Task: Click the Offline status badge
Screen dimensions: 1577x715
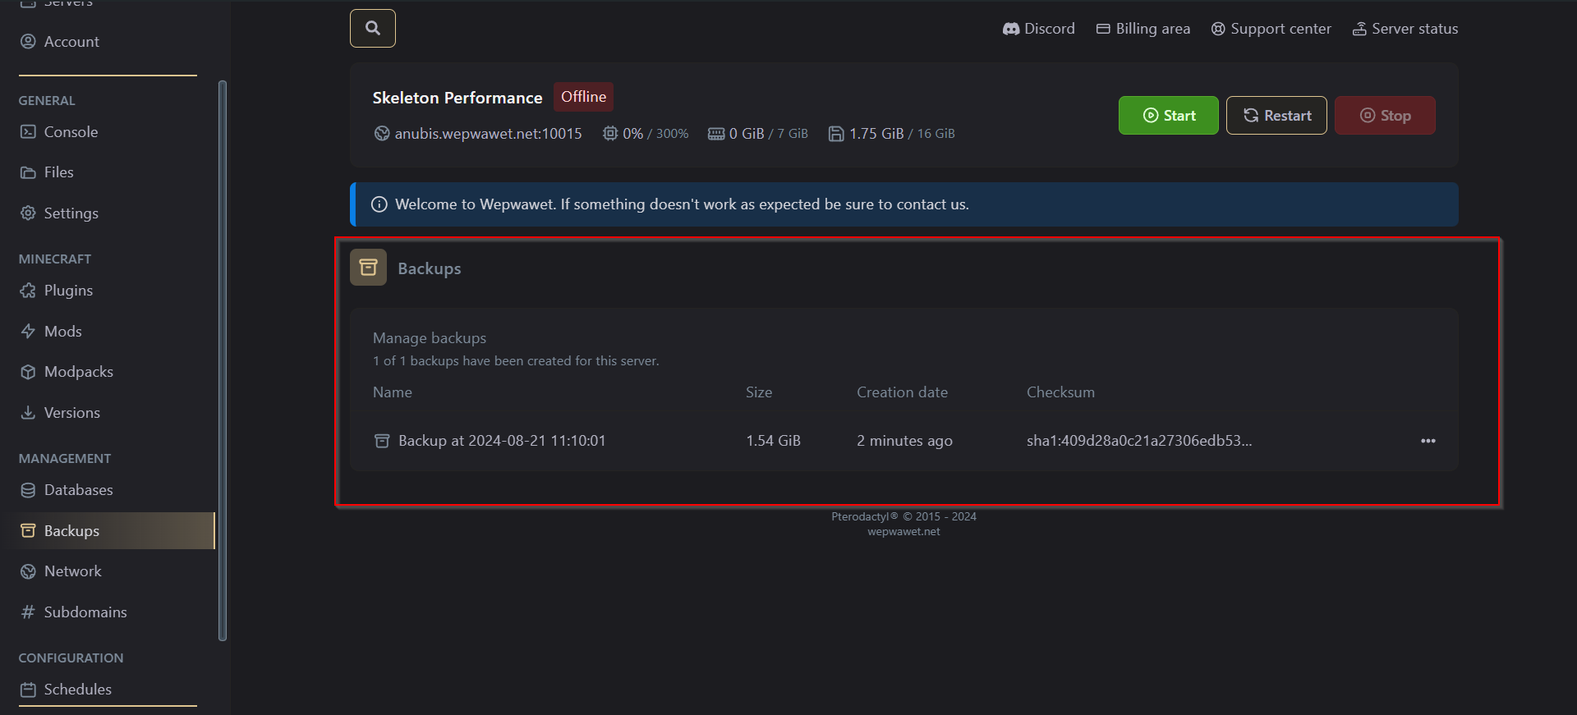Action: (583, 97)
